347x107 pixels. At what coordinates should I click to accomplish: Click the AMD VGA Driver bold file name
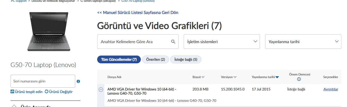tap(142, 91)
